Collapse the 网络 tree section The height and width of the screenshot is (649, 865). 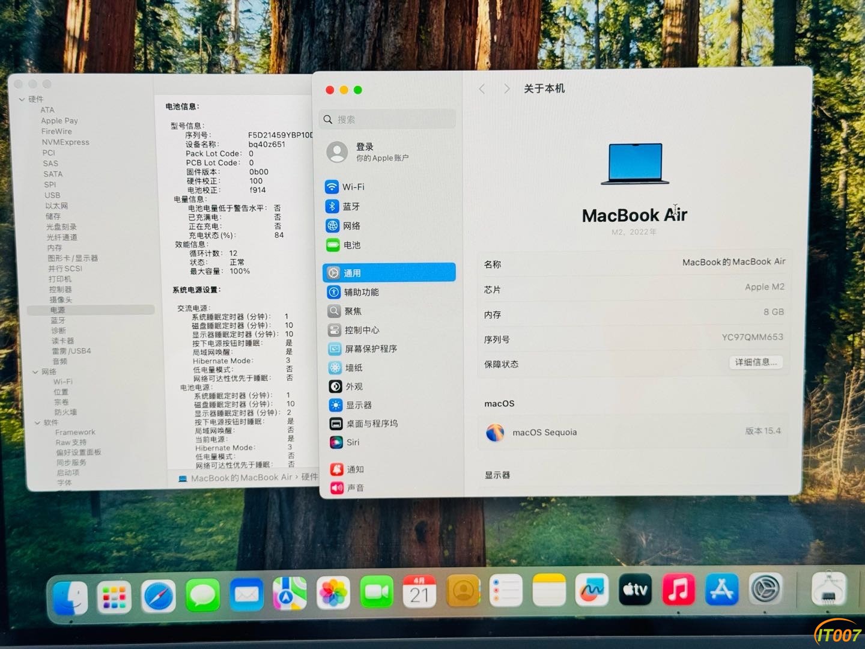(x=35, y=372)
